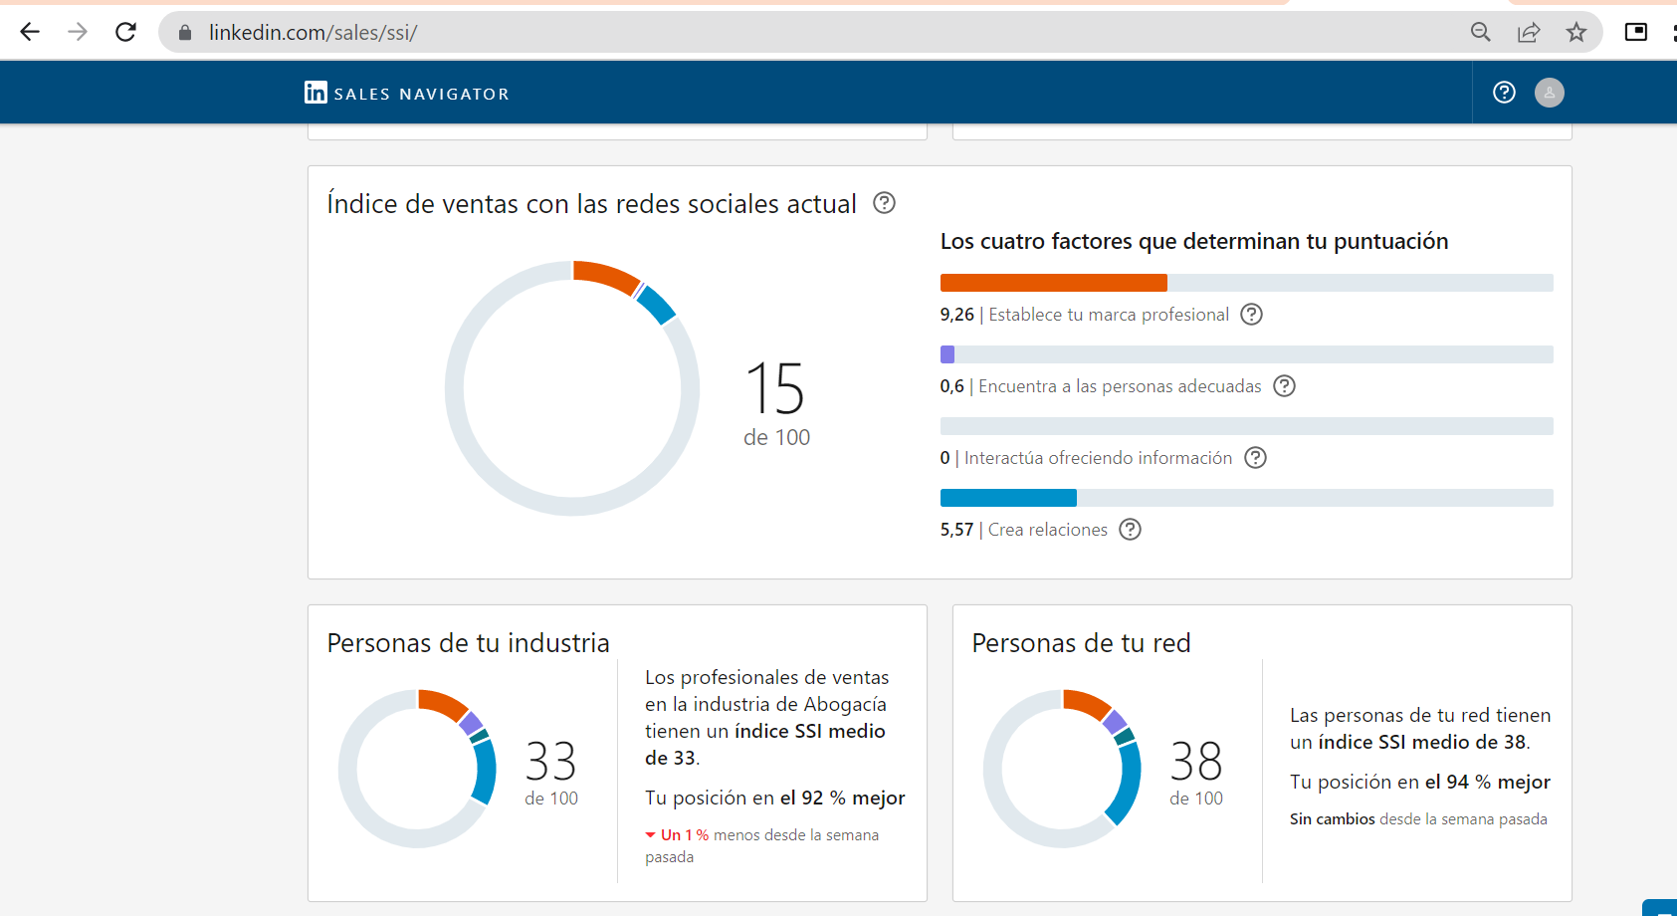The height and width of the screenshot is (916, 1677).
Task: Open the profile avatar menu
Action: coord(1550,93)
